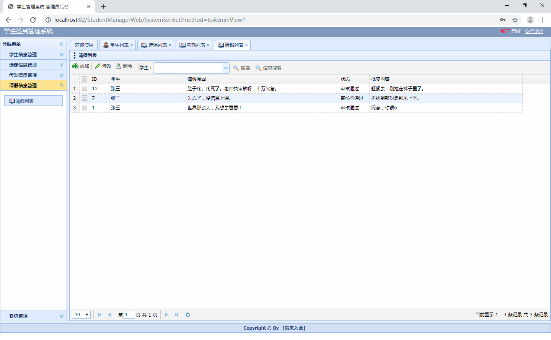Sort by 状态 column header
Viewport: 551px width, 340px height.
[354, 79]
